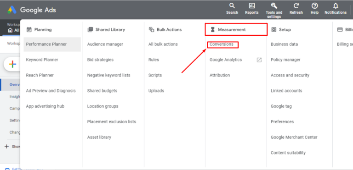The image size is (353, 170).
Task: Open Policy manager
Action: click(285, 60)
